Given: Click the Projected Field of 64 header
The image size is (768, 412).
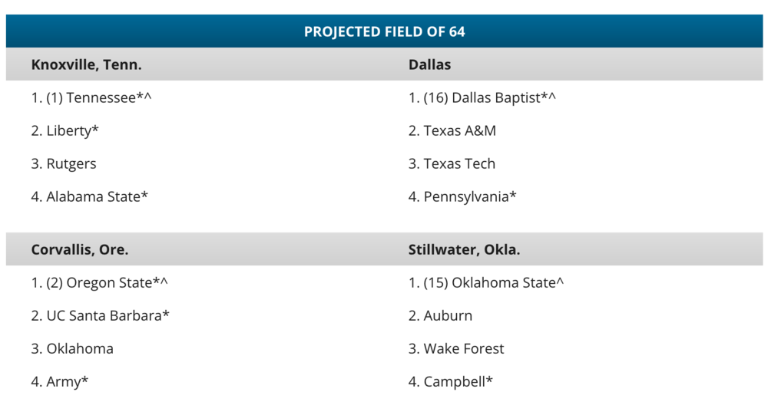Looking at the screenshot, I should point(384,31).
